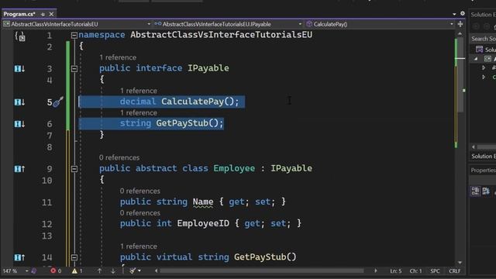
Task: Select the Solution node in Solution Explorer
Action: point(486,50)
